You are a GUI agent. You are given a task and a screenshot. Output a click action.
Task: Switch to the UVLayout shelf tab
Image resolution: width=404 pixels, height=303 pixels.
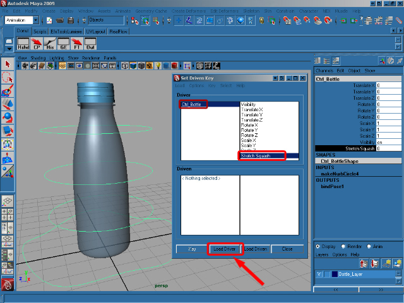click(x=95, y=31)
